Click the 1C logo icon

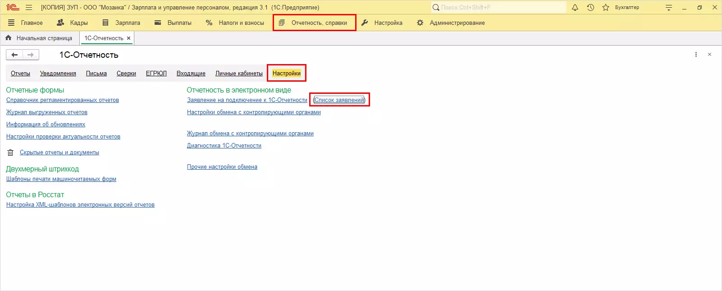coord(13,7)
